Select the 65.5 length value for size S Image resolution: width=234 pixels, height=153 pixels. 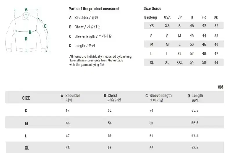(195, 110)
